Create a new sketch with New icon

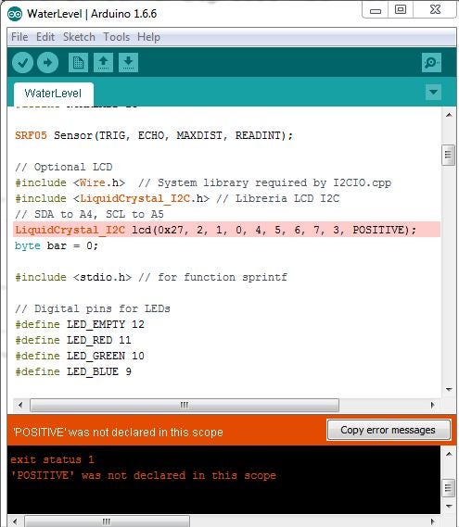78,62
